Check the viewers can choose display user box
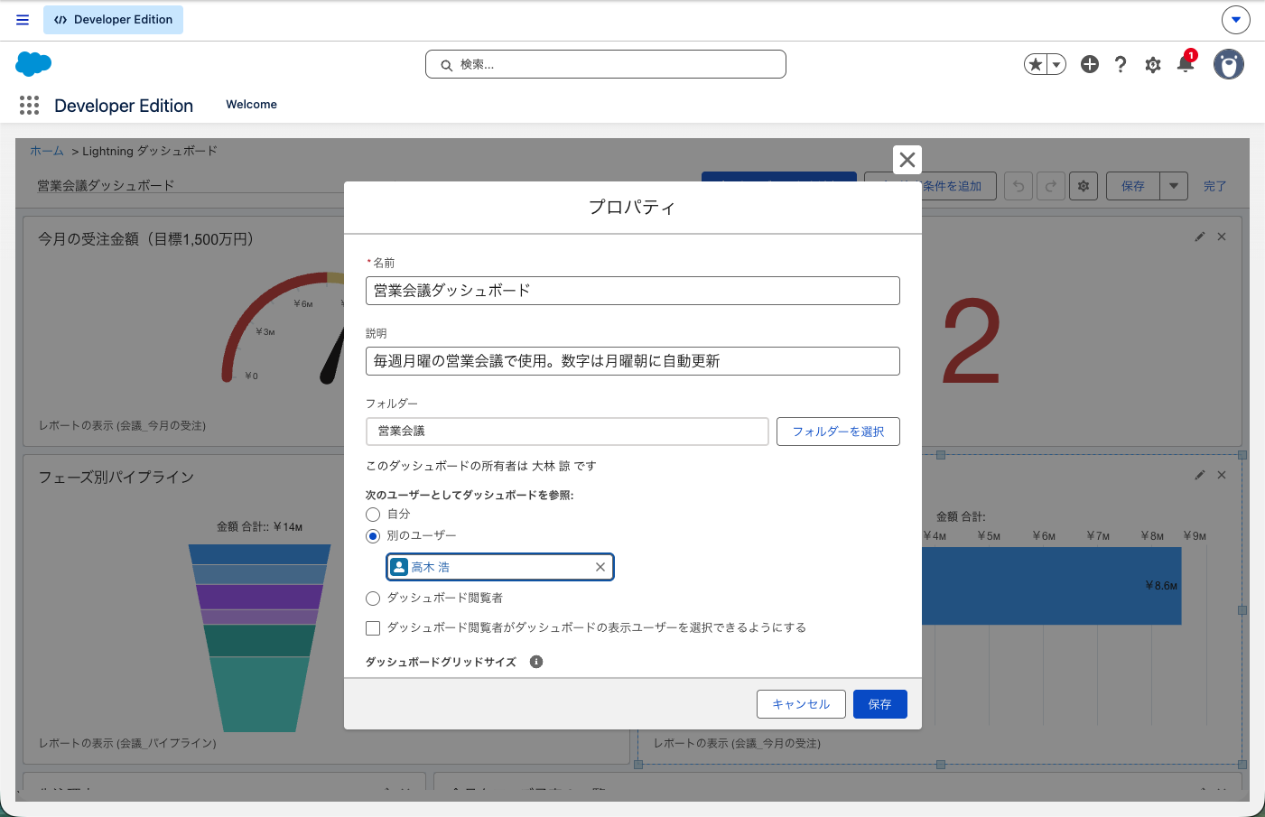This screenshot has width=1265, height=817. point(373,628)
